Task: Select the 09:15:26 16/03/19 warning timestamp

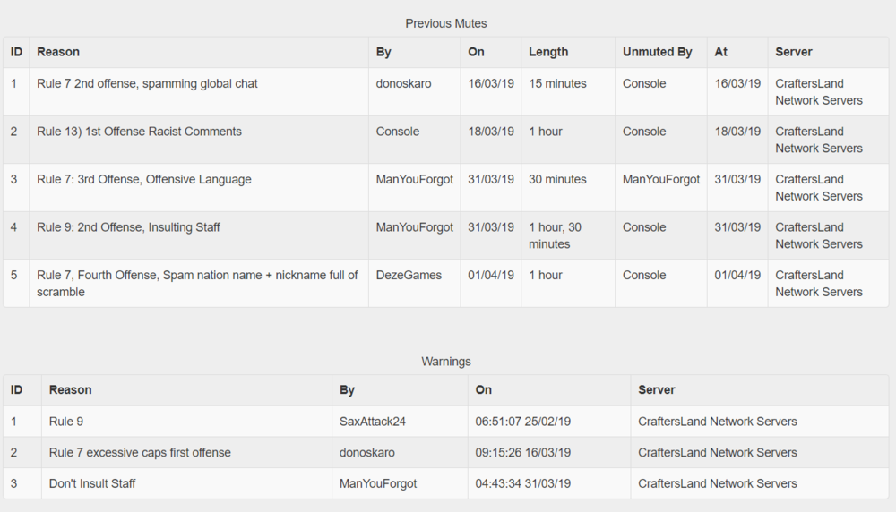Action: coord(523,453)
